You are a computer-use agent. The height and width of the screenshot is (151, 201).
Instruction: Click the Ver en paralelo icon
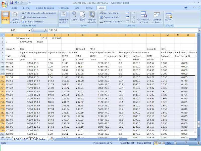(x=133, y=13)
